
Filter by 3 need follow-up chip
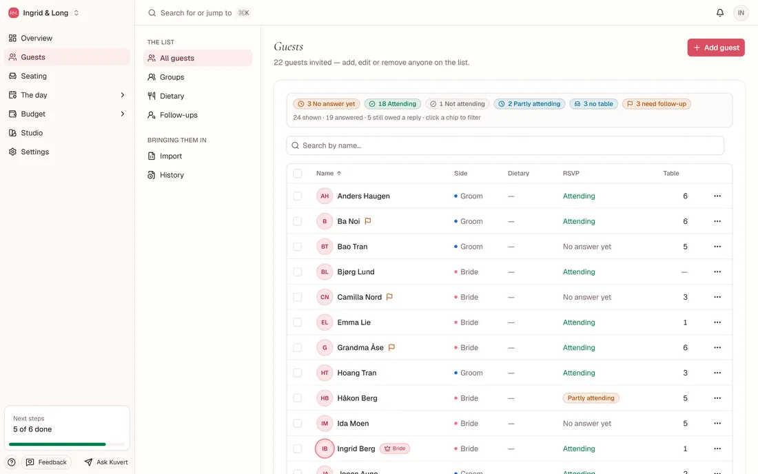click(x=657, y=104)
